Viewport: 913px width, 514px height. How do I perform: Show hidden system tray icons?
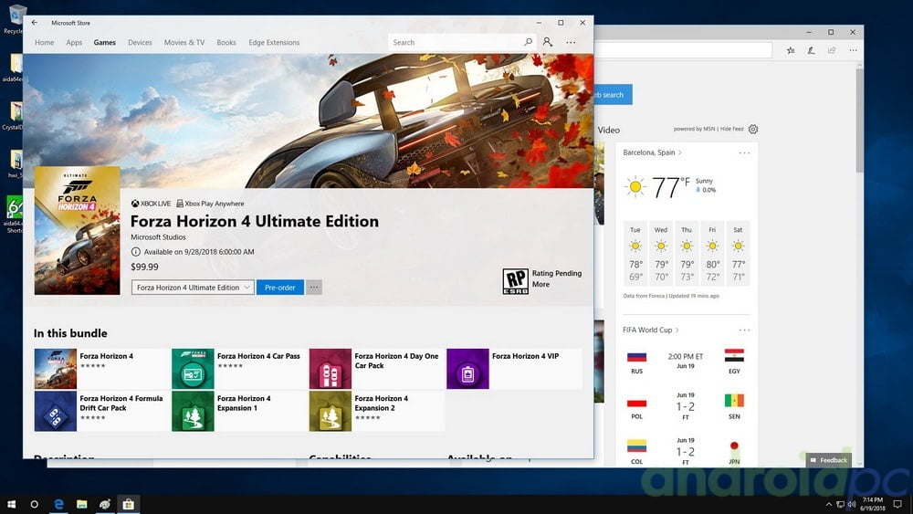tap(829, 504)
